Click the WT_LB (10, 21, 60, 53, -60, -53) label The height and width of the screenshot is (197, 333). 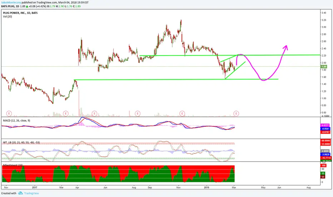click(x=21, y=142)
